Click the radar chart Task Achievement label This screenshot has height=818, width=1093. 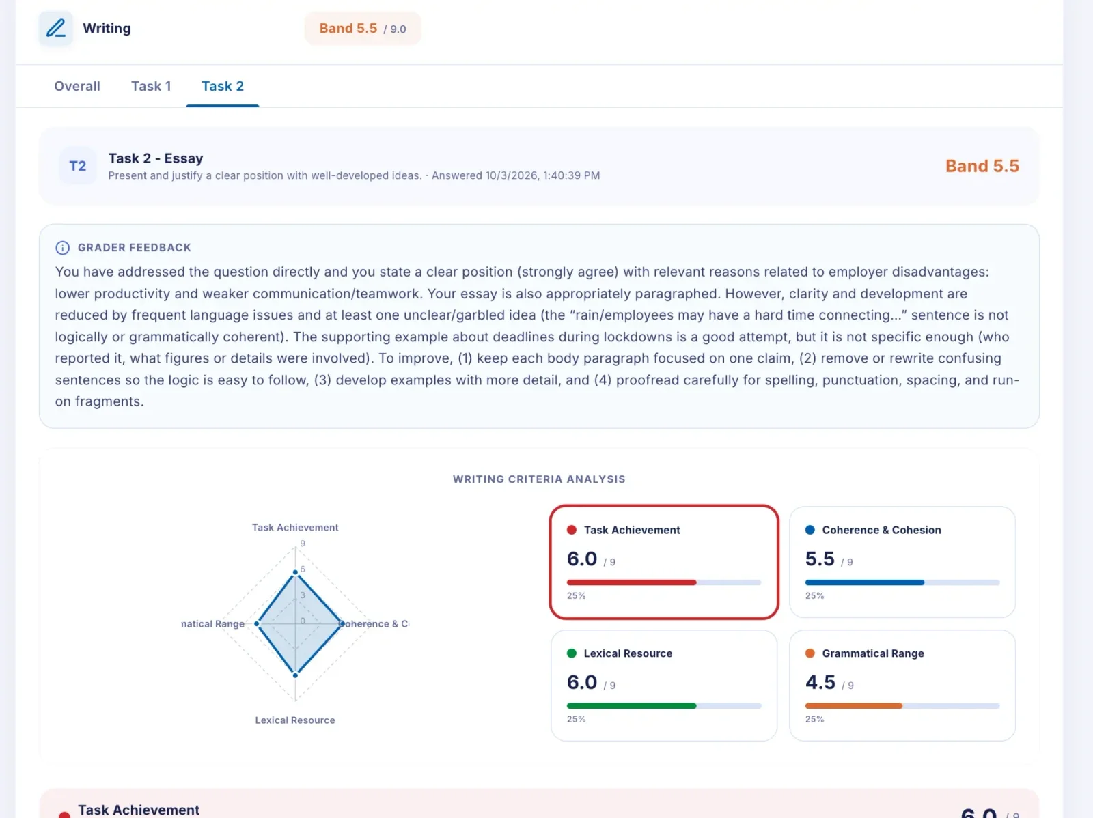click(295, 528)
